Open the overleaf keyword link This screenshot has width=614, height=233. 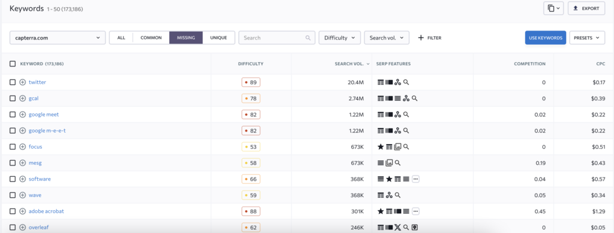(x=39, y=227)
